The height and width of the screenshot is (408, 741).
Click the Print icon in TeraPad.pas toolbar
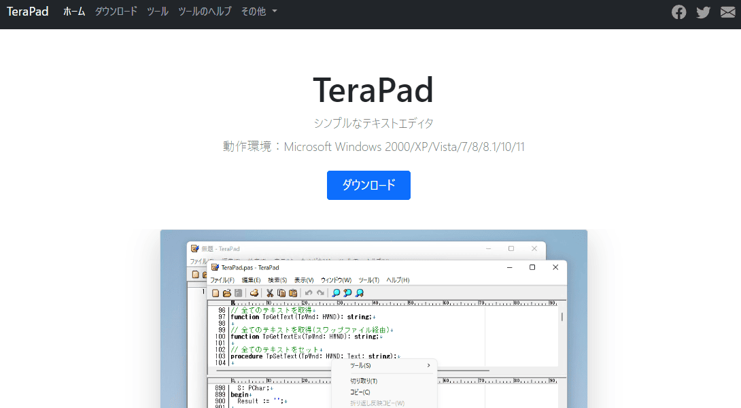(254, 293)
